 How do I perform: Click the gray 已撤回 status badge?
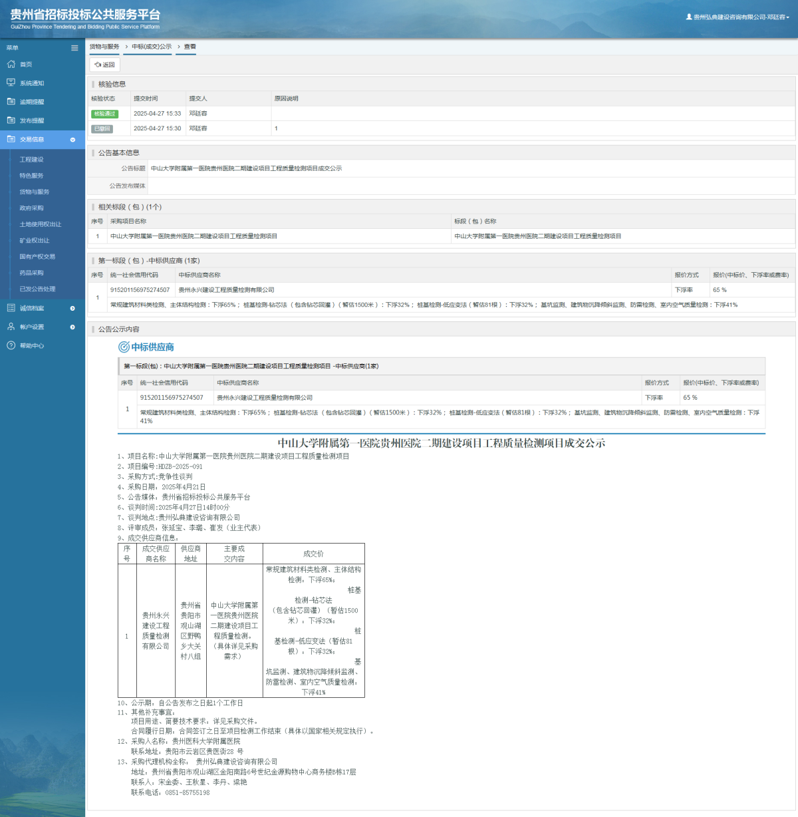[102, 129]
